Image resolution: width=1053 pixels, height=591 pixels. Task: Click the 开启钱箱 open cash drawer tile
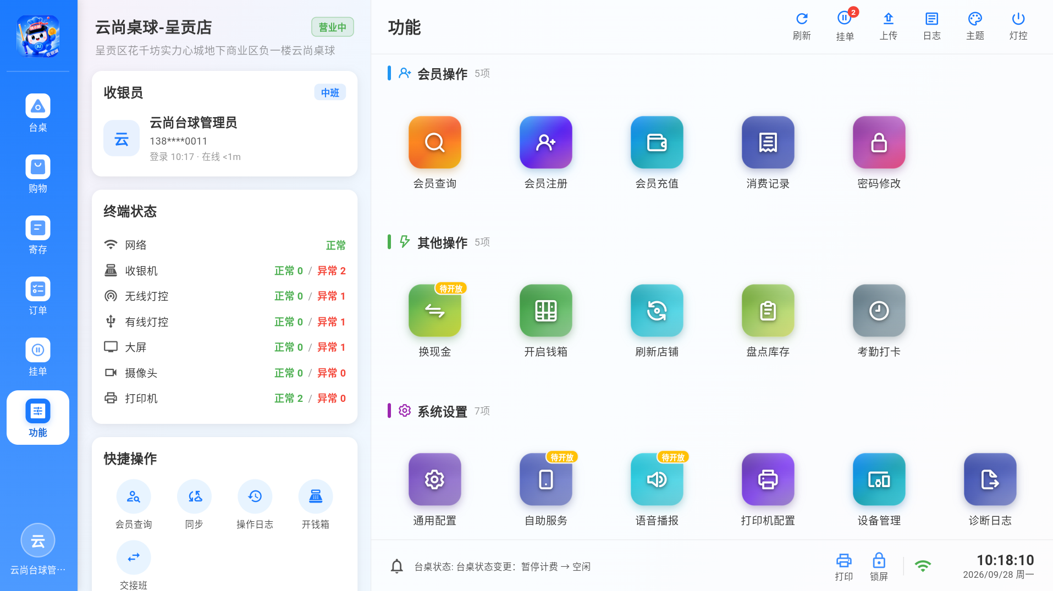tap(545, 321)
